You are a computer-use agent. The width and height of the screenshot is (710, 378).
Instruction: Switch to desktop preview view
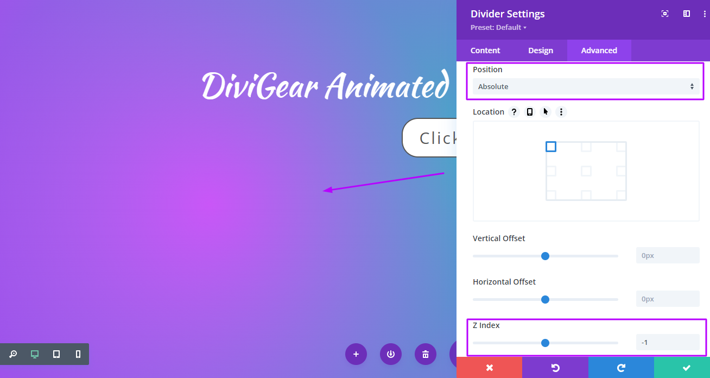click(x=35, y=354)
